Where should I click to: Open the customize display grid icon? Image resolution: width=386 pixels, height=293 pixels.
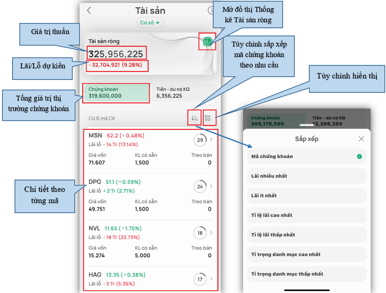208,118
